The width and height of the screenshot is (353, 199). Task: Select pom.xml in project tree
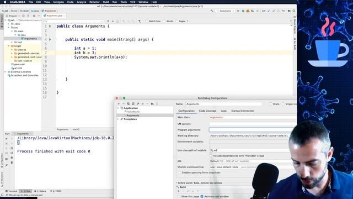coord(19,64)
